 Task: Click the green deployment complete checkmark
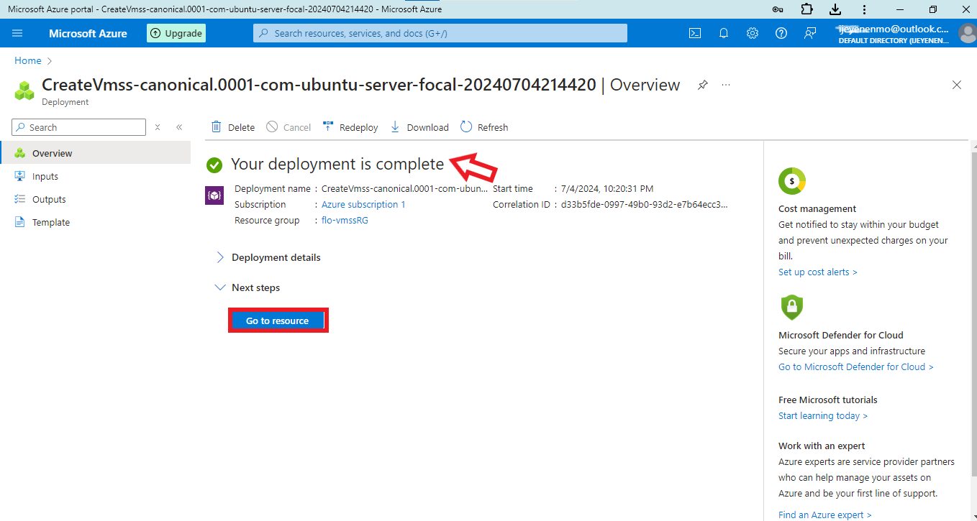pos(214,165)
